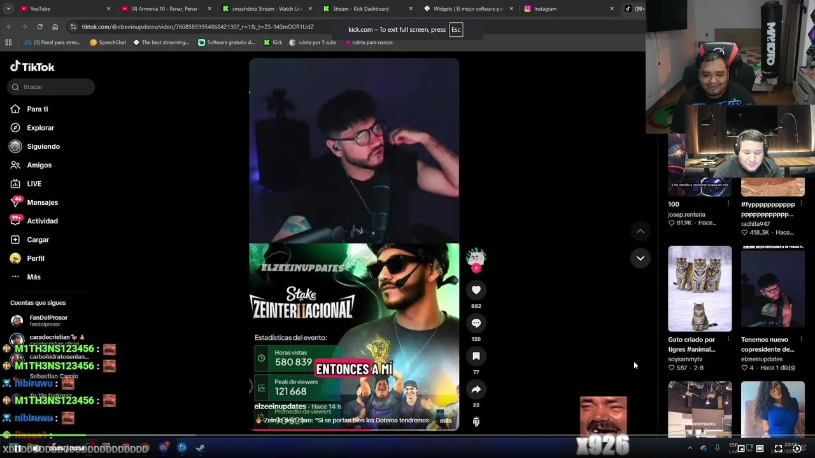Open 'Tenemos nuevo copresidente' video thumbnail

point(773,289)
